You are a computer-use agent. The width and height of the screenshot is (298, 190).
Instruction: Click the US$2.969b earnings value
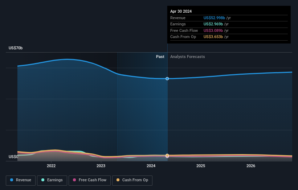point(213,24)
